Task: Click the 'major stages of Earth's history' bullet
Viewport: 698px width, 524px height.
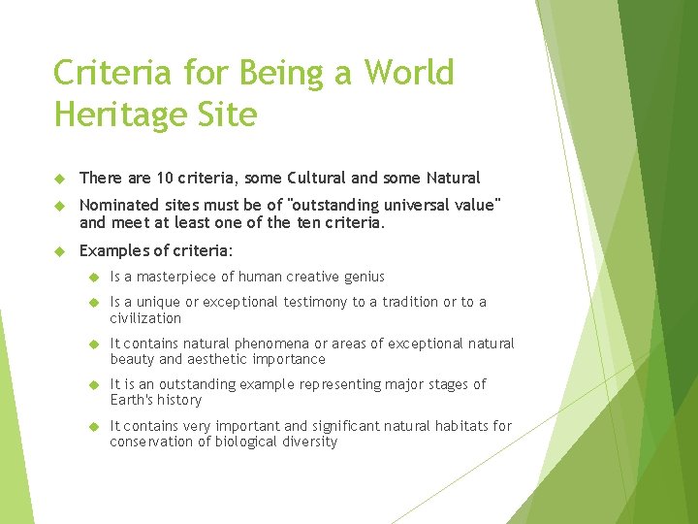Action: pyautogui.click(x=299, y=392)
